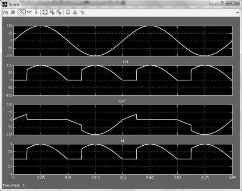The height and width of the screenshot is (191, 242).
Task: Click inside the Id waveform plot
Action: 123,159
